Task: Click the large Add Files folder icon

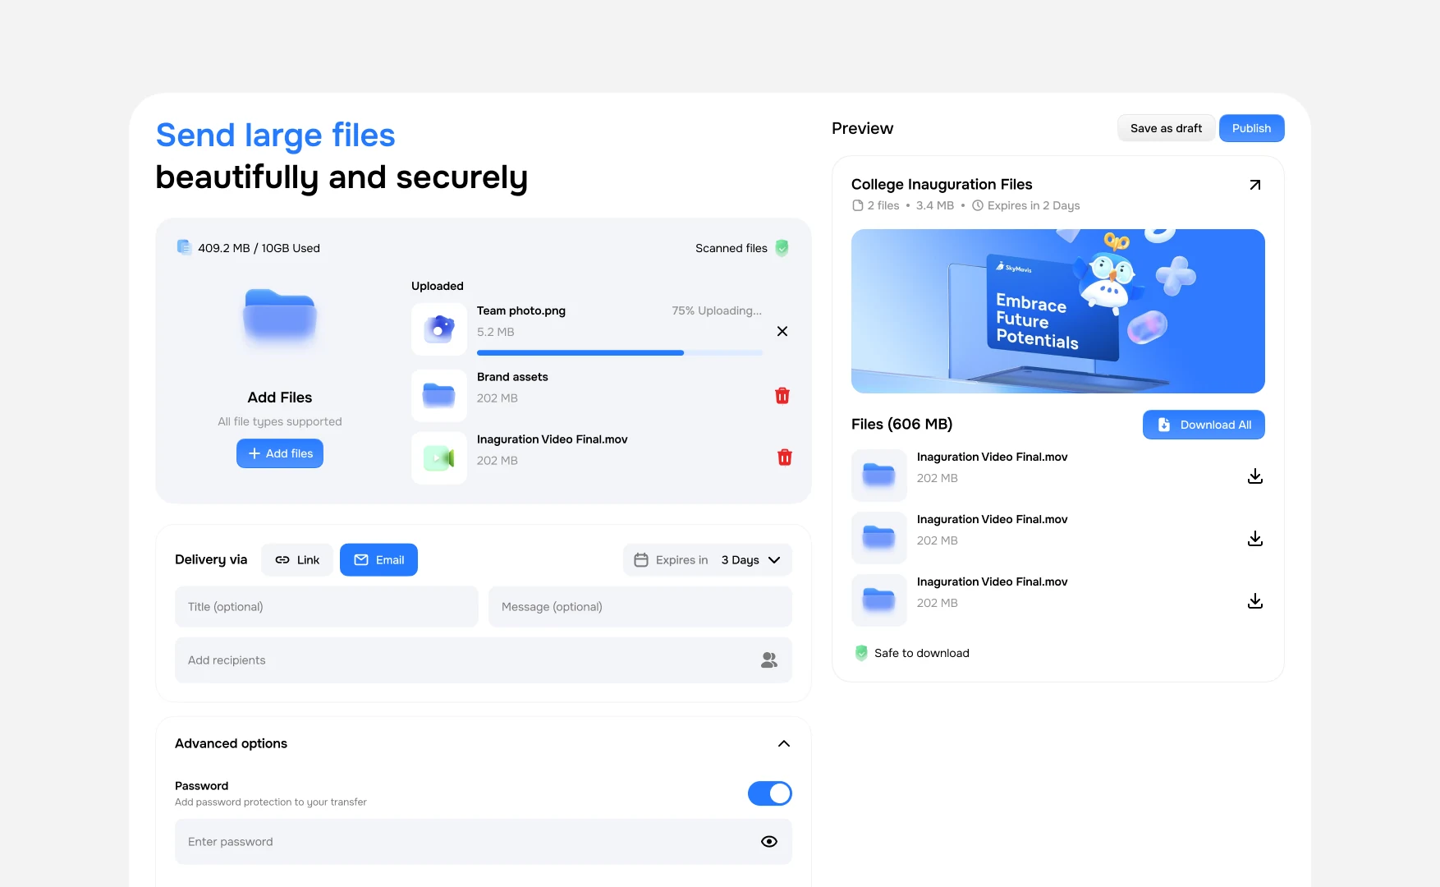Action: point(280,315)
